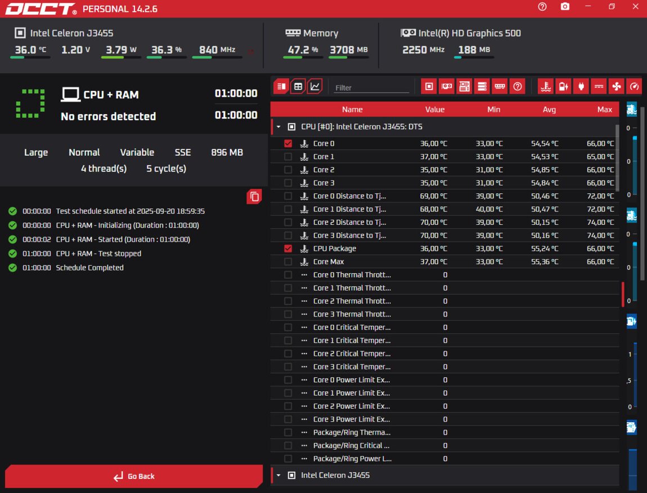Switch to the graph view tab

pyautogui.click(x=315, y=86)
